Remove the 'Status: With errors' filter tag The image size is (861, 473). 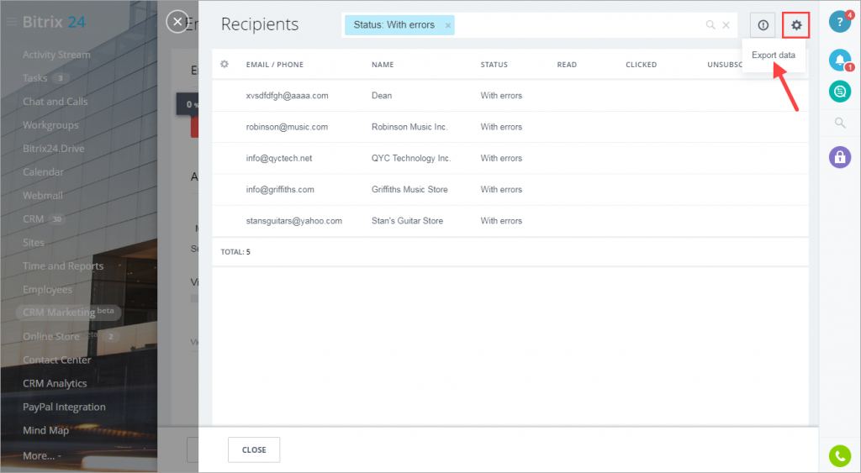click(x=448, y=25)
